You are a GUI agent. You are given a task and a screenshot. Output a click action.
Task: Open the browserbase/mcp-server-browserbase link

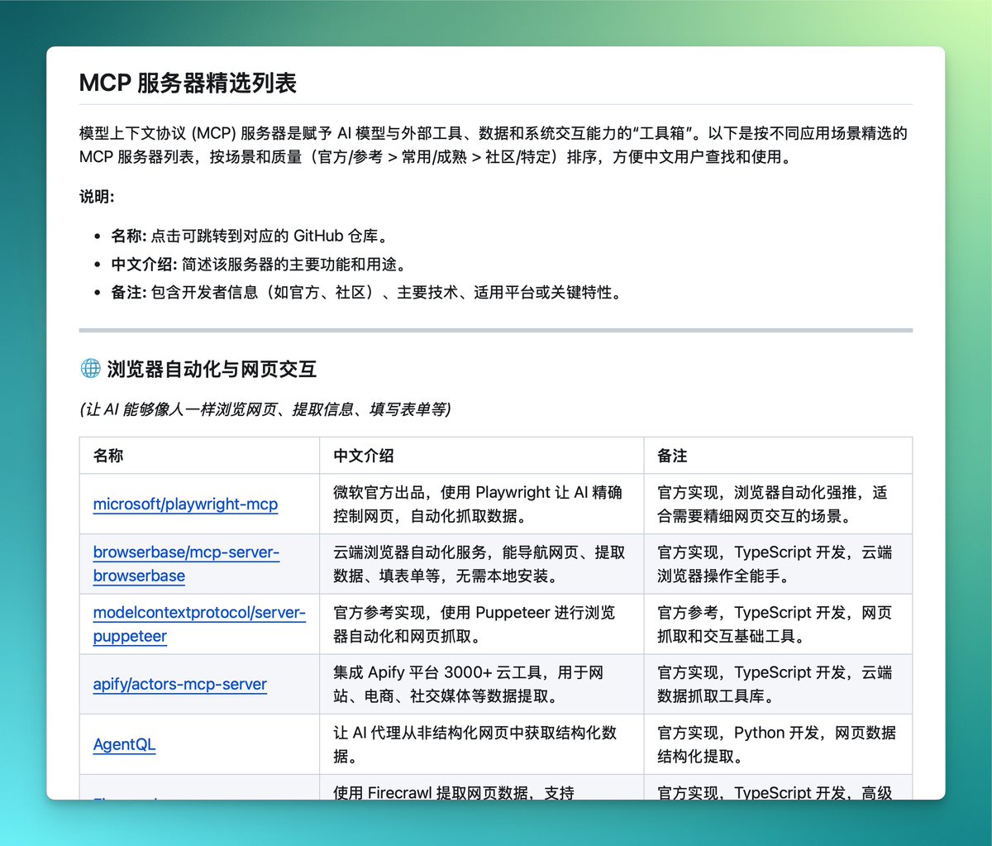click(187, 564)
